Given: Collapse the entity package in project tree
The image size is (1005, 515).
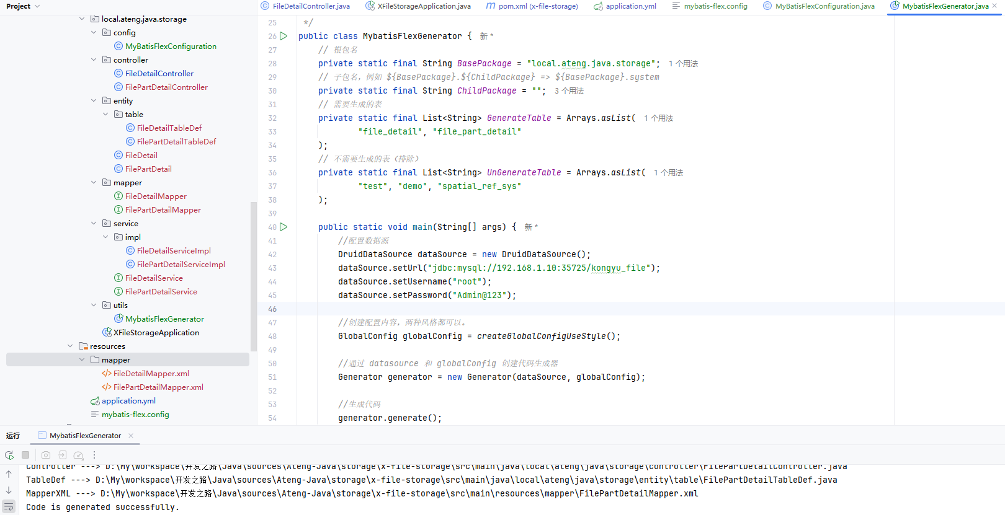Looking at the screenshot, I should tap(94, 100).
